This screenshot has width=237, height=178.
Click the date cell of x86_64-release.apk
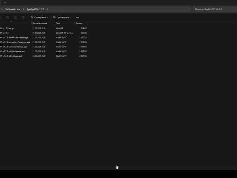tap(39, 52)
